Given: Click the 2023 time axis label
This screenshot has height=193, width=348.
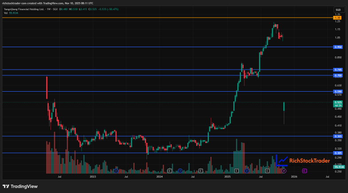Looking at the screenshot, I should tap(93, 177).
